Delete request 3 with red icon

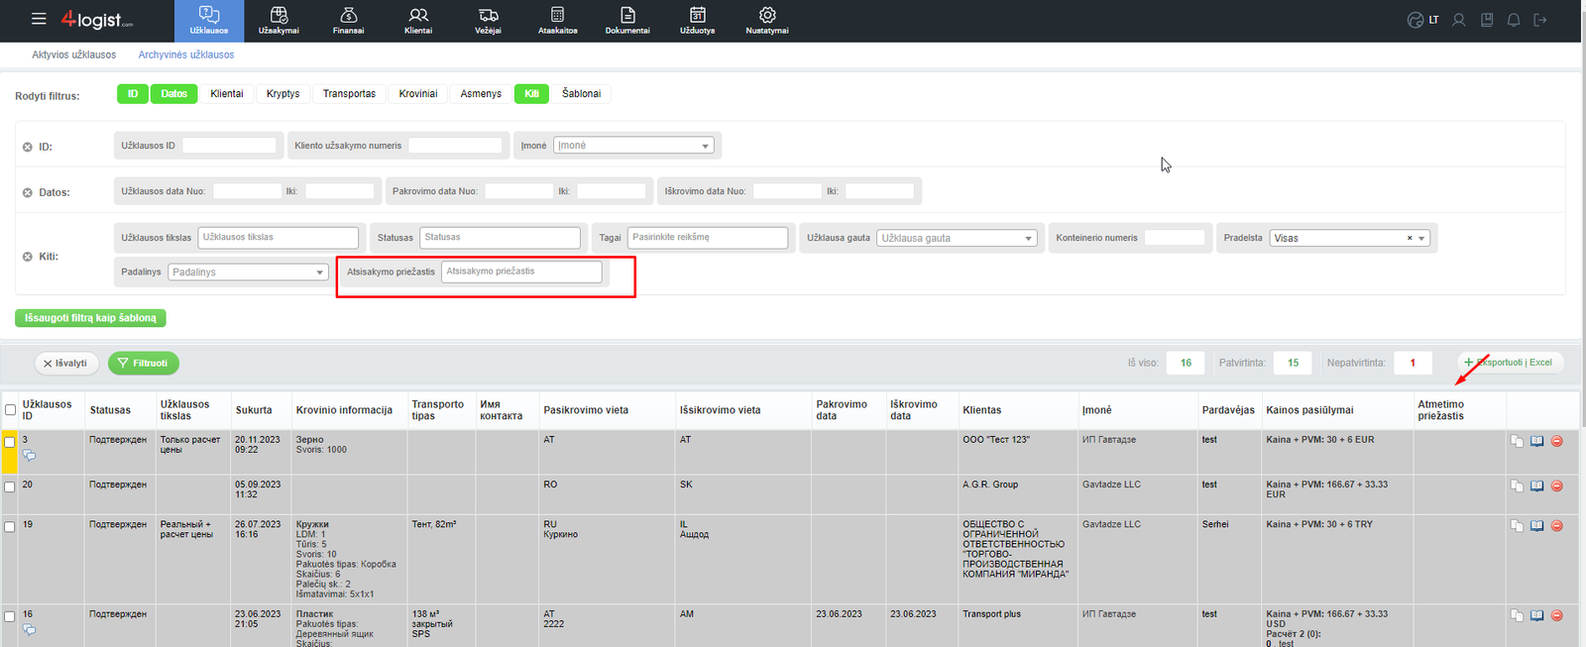[x=1557, y=441]
